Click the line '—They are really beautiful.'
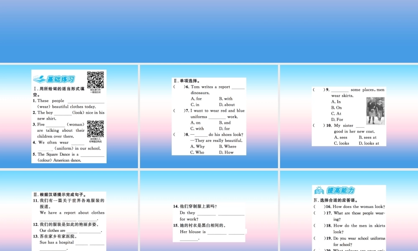418x251 pixels. (x=216, y=140)
